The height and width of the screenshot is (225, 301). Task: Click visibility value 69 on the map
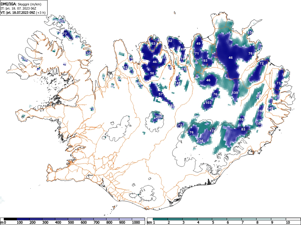point(183,49)
